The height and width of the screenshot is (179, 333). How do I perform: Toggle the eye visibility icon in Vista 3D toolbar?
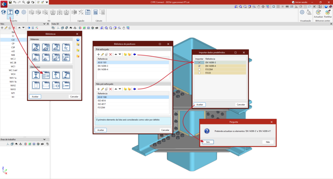pyautogui.click(x=97, y=28)
